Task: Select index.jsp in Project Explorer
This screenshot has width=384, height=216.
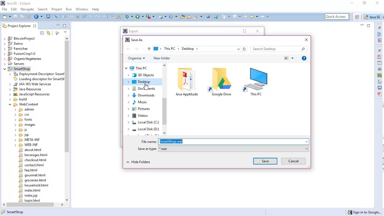Action: click(x=31, y=196)
